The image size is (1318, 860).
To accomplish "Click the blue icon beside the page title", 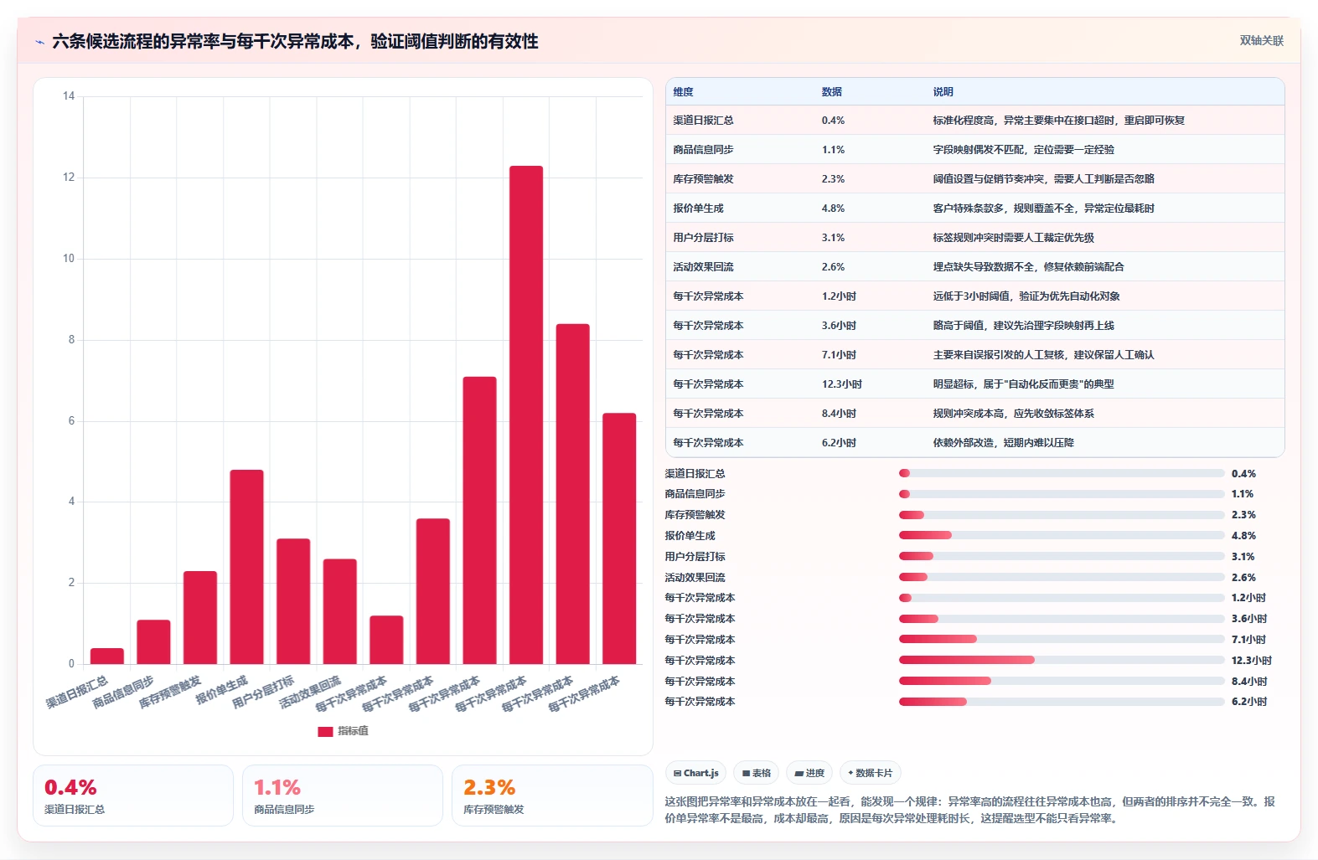I will (x=39, y=42).
